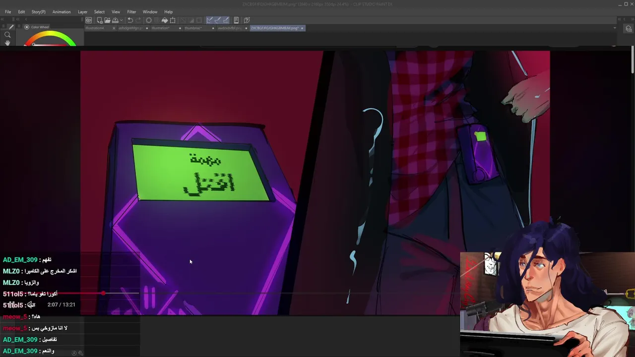This screenshot has height=357, width=635.
Task: Expand the canvas tab list dropdown
Action: tap(615, 28)
